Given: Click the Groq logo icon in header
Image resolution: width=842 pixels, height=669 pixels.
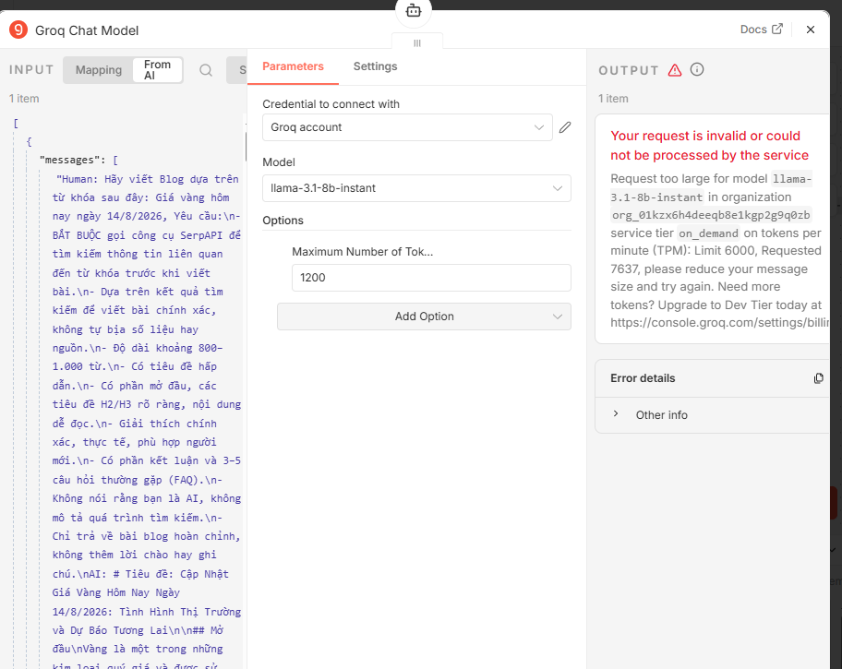Looking at the screenshot, I should click(18, 30).
